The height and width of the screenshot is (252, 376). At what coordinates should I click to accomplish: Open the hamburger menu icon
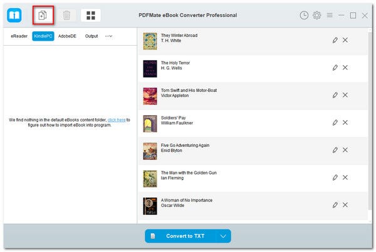tap(330, 15)
